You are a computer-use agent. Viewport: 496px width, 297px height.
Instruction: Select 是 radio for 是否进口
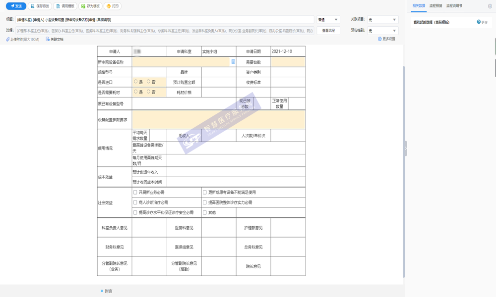[136, 82]
